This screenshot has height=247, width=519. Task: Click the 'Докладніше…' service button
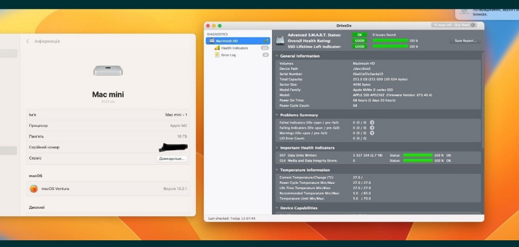pyautogui.click(x=171, y=158)
